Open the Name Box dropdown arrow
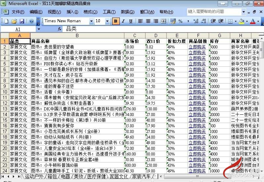Image resolution: width=264 pixels, height=182 pixels. (x=39, y=29)
